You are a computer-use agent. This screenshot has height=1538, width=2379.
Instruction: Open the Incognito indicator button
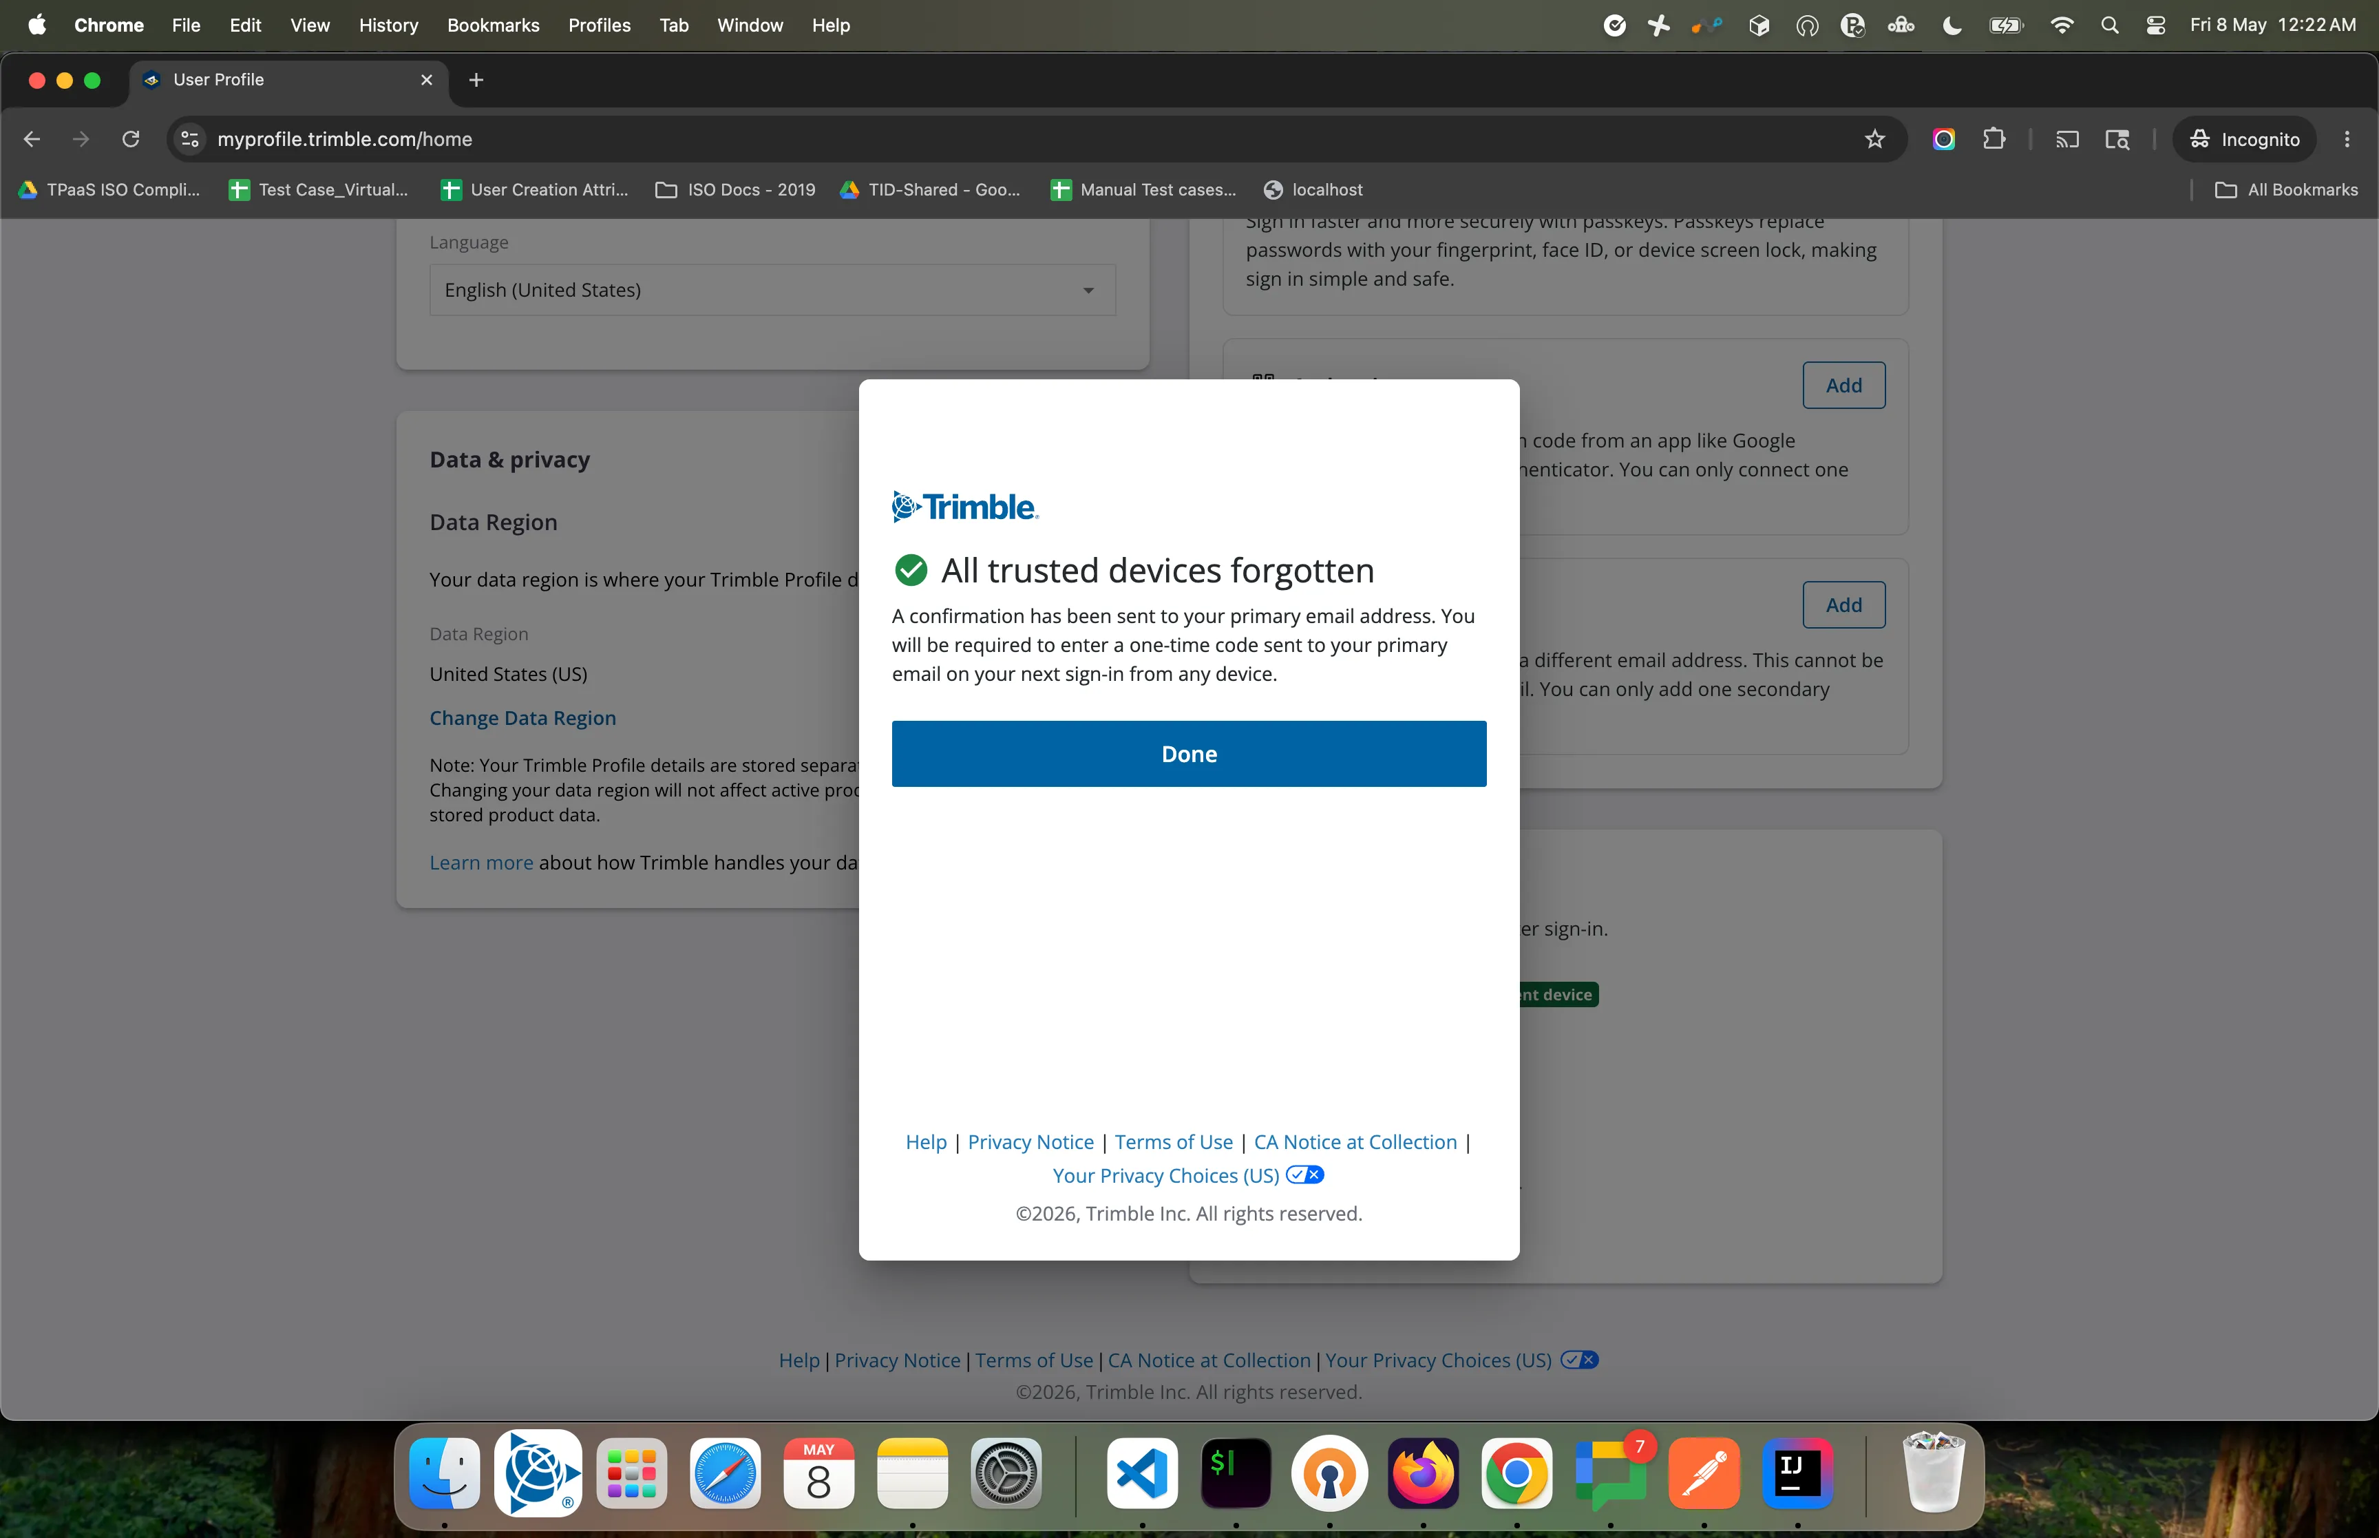point(2243,139)
